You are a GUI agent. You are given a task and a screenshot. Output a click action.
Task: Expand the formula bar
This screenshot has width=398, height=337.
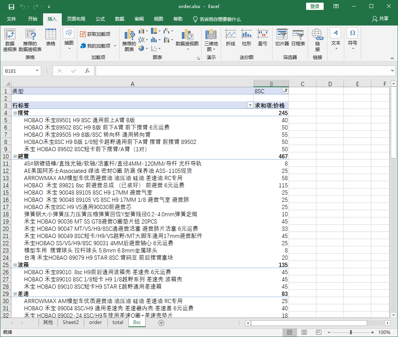[392, 71]
